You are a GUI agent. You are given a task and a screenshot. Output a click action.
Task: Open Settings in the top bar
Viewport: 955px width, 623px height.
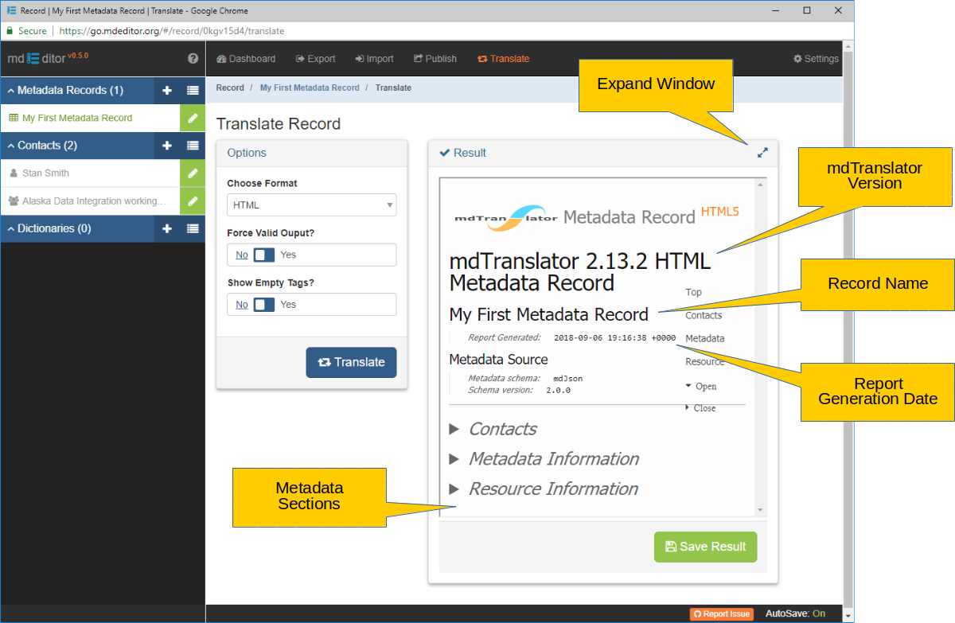(816, 59)
